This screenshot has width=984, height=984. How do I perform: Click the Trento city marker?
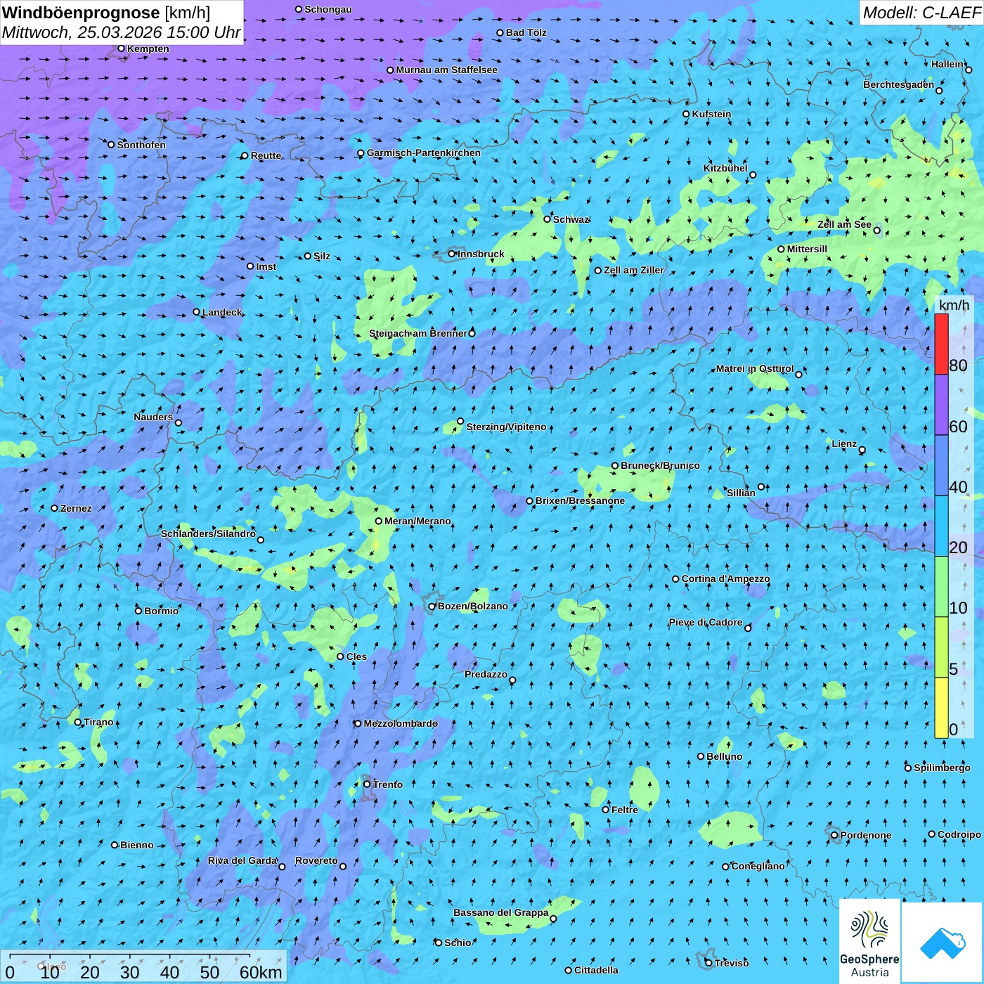(367, 784)
